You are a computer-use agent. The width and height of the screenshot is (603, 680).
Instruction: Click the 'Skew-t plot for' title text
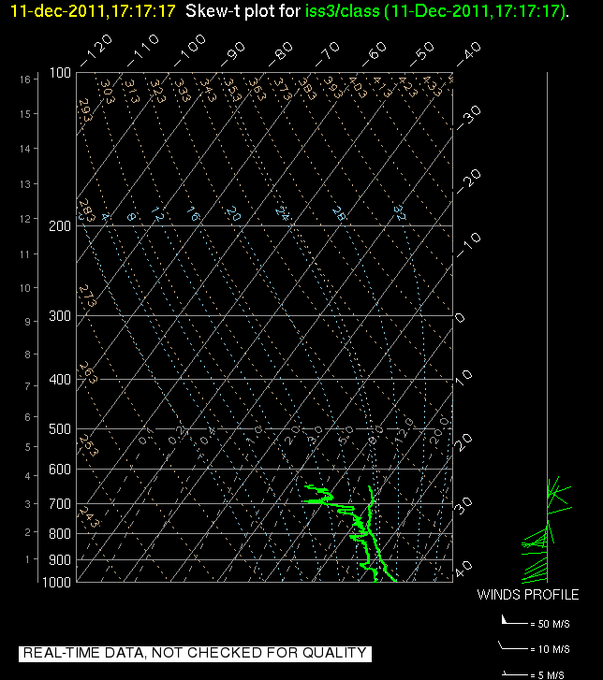pos(243,11)
